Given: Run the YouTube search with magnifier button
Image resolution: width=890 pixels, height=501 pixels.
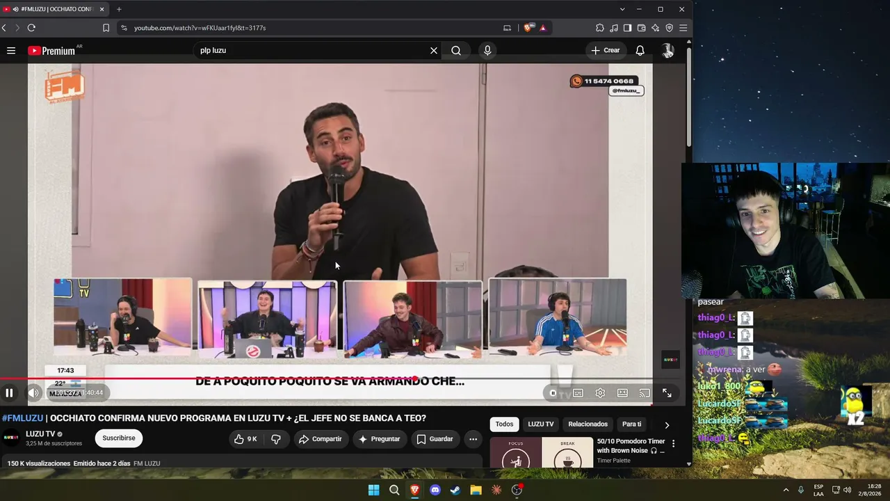Looking at the screenshot, I should [x=456, y=50].
